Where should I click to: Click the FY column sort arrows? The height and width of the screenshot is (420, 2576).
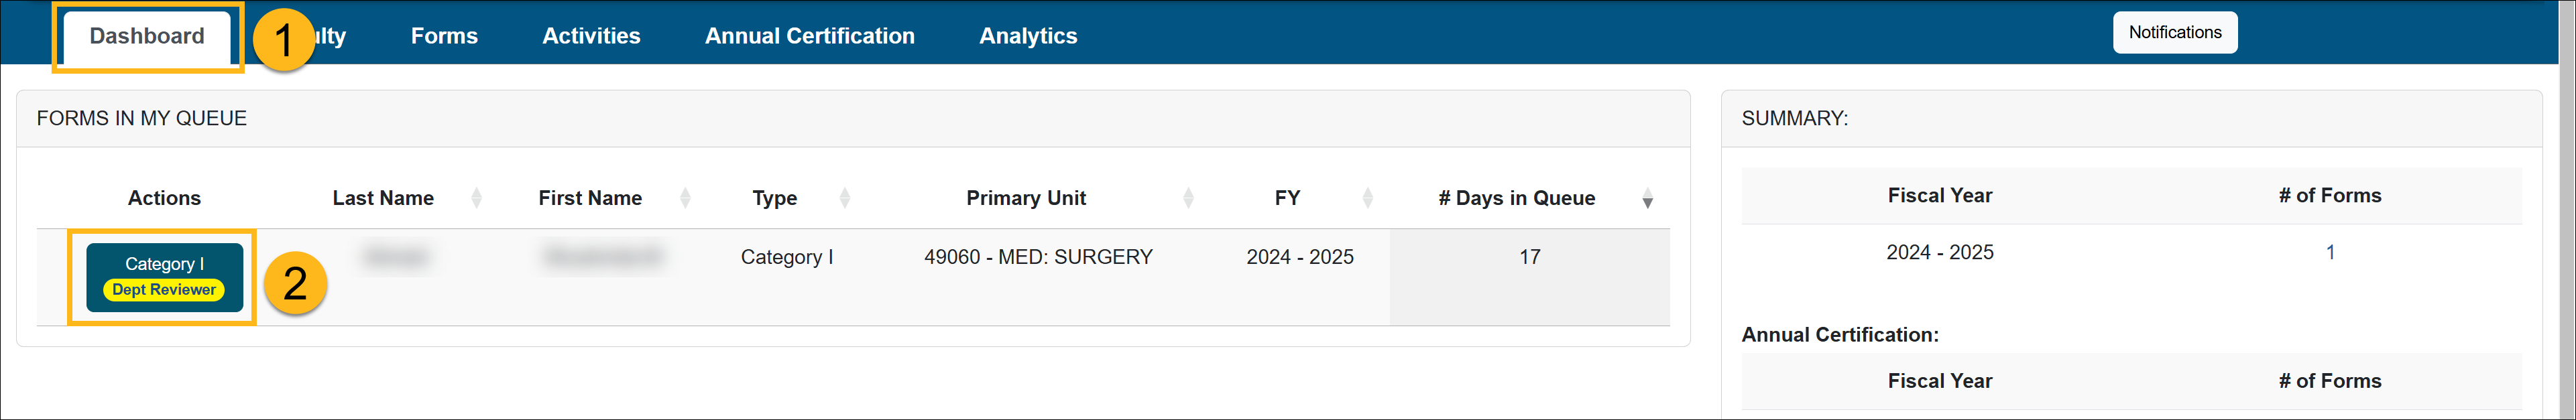(1368, 198)
